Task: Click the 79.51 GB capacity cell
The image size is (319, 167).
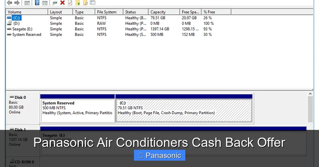Action: [x=158, y=18]
